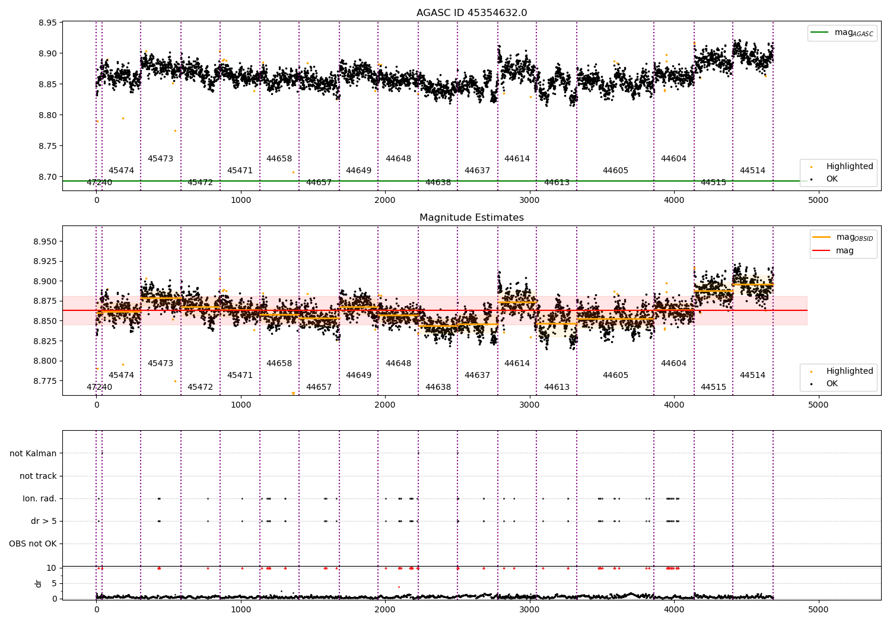Click the orange mag OBSID legend line

point(821,237)
